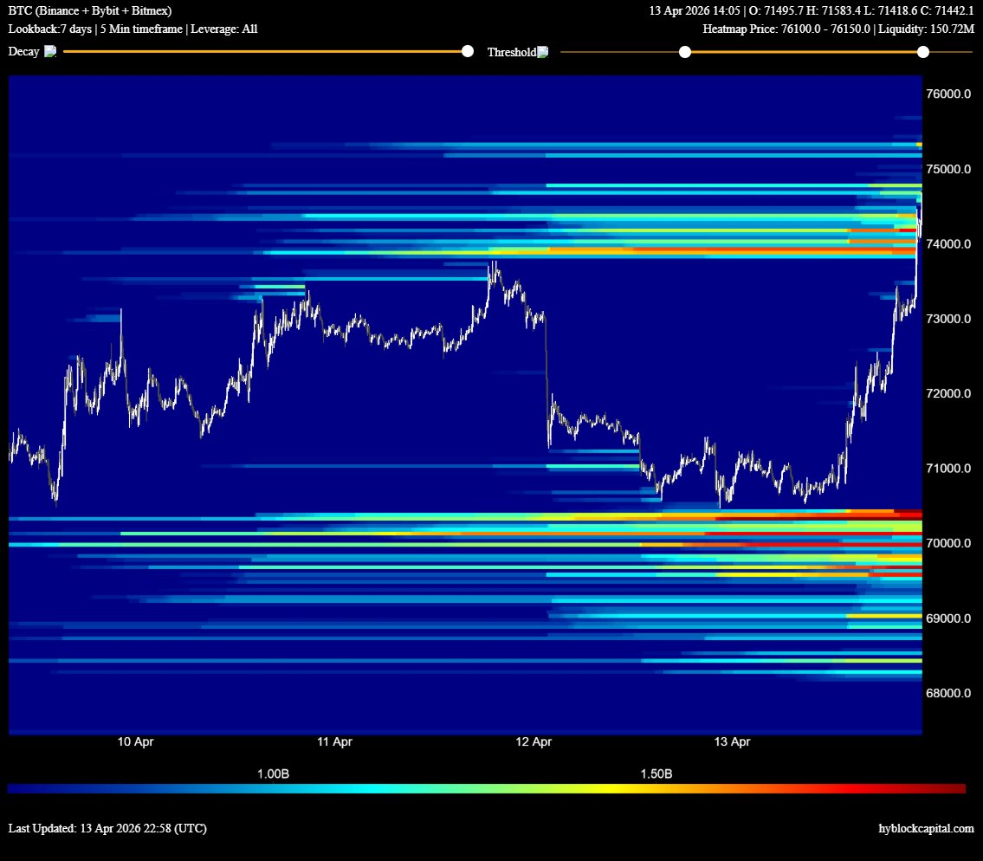Click the 76000.0 price axis label

point(947,94)
